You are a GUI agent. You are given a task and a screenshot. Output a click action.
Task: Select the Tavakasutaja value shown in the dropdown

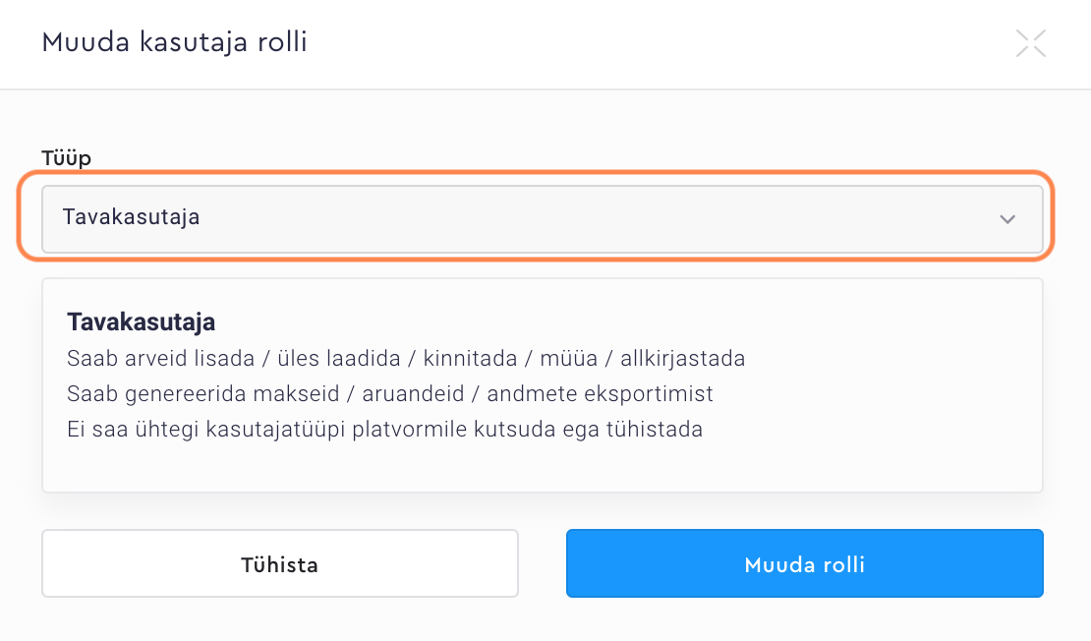(x=132, y=217)
